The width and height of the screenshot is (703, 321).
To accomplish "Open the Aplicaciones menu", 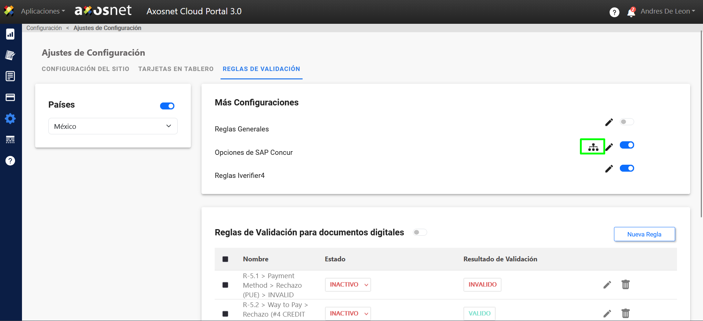I will pyautogui.click(x=42, y=11).
